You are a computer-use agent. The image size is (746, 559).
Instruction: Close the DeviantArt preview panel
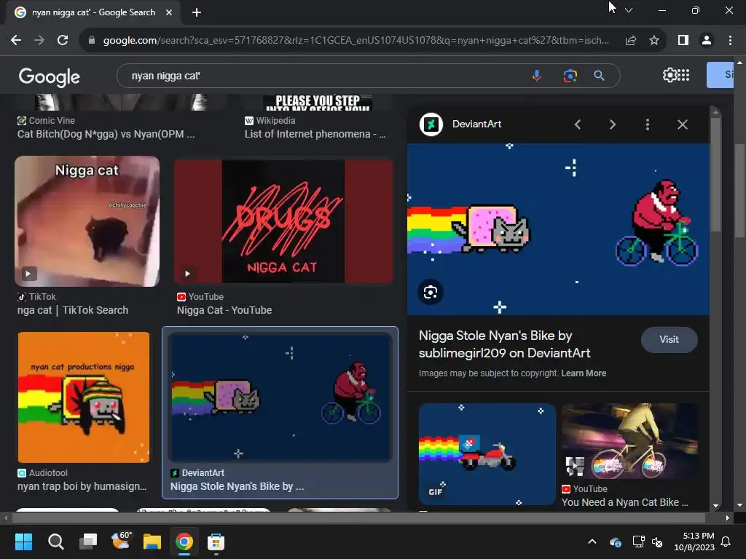(x=682, y=124)
